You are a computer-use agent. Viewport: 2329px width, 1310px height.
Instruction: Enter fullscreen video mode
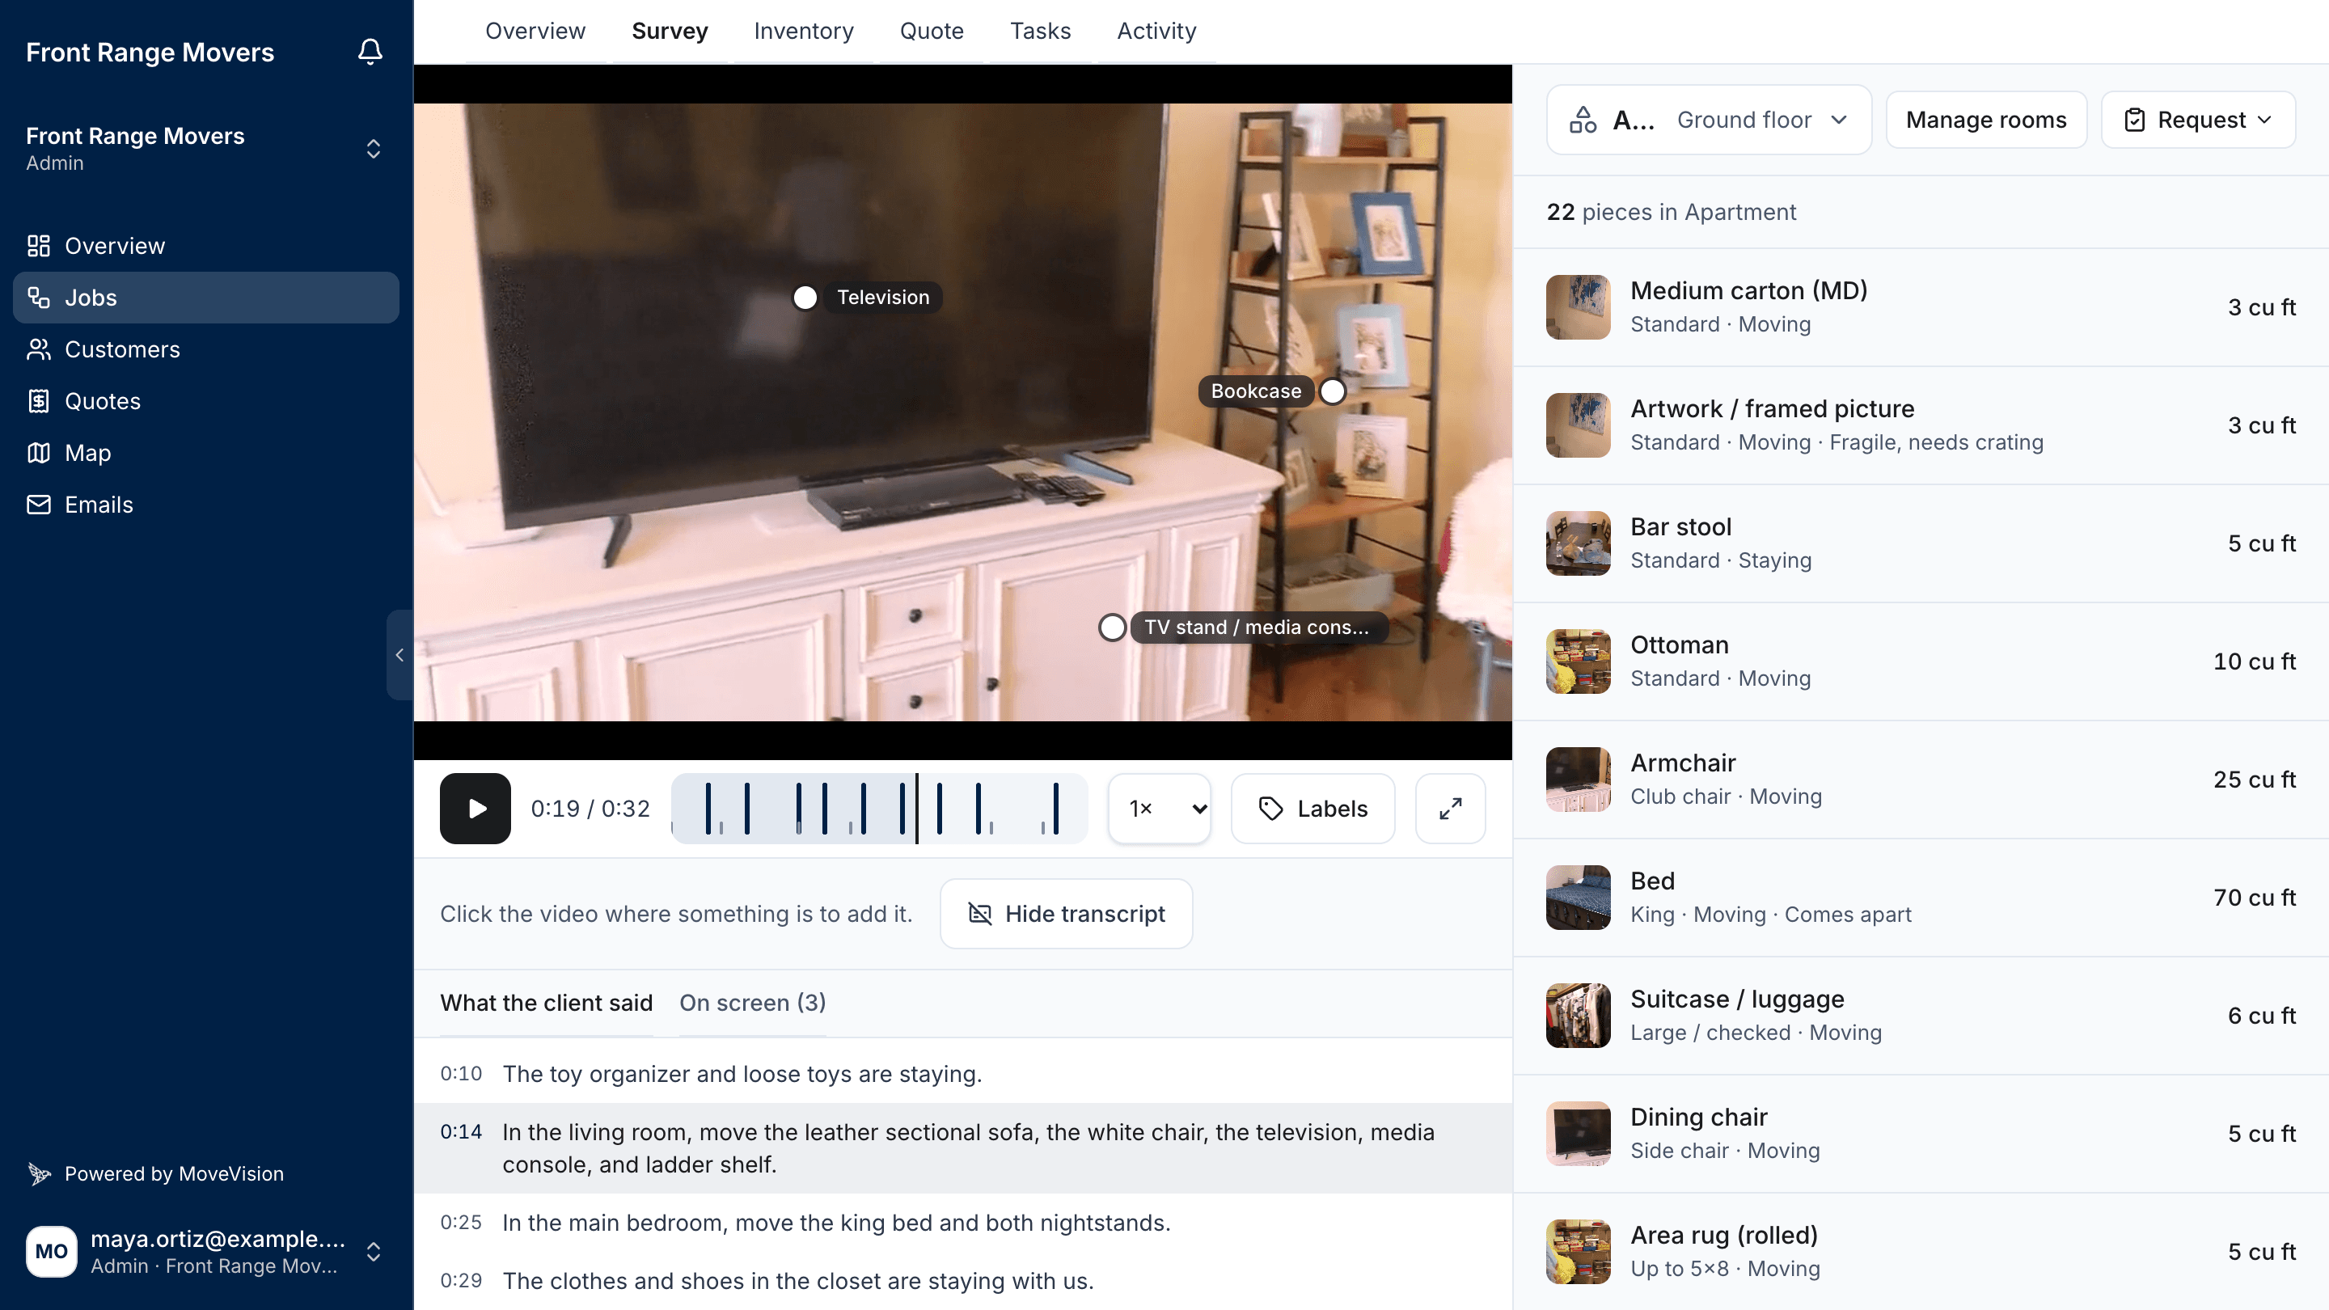click(x=1450, y=809)
